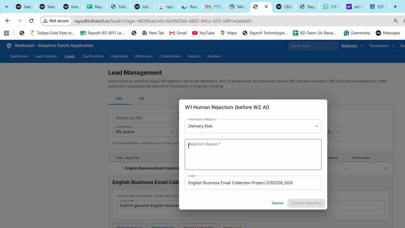Expand the BidAssist header menu

(352, 46)
